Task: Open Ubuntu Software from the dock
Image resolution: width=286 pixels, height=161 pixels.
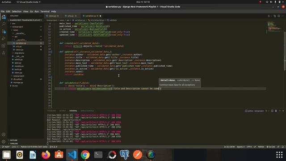Action: (x=59, y=155)
